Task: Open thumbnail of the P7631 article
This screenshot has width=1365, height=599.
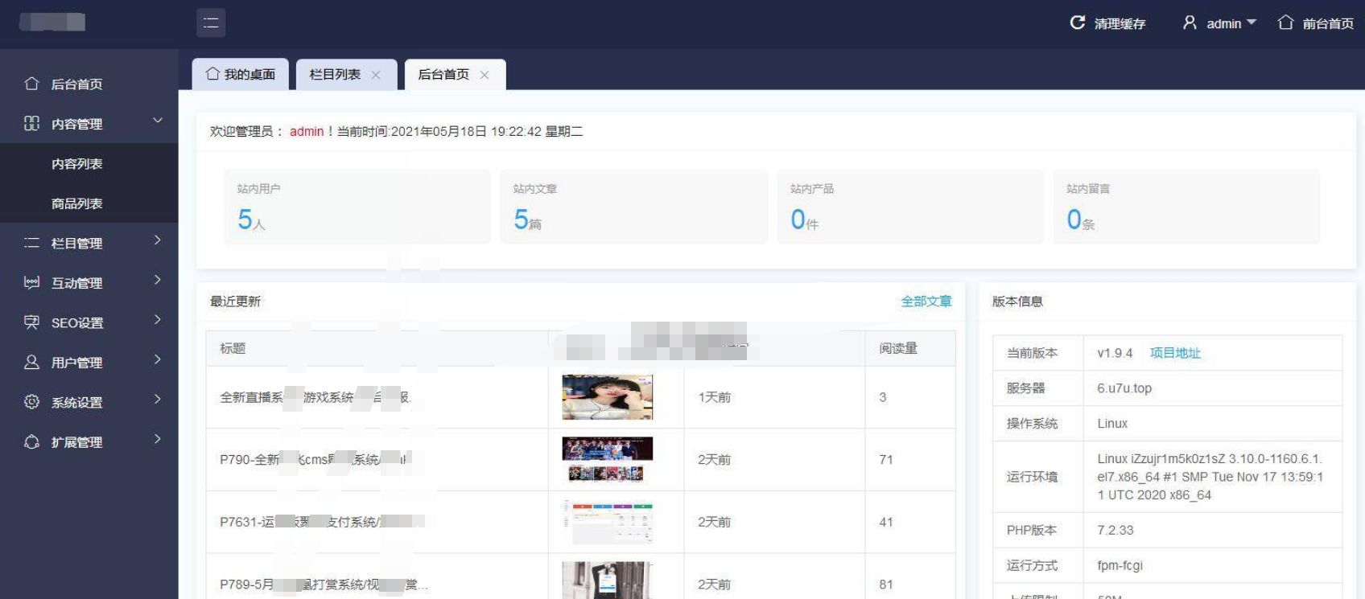Action: click(x=608, y=522)
